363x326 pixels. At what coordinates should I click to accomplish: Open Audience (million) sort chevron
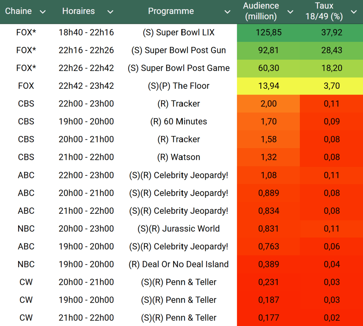pos(290,12)
